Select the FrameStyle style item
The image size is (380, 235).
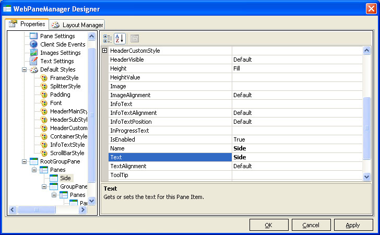click(64, 78)
